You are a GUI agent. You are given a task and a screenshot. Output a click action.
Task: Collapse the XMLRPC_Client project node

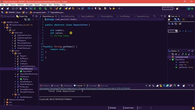pos(2,22)
